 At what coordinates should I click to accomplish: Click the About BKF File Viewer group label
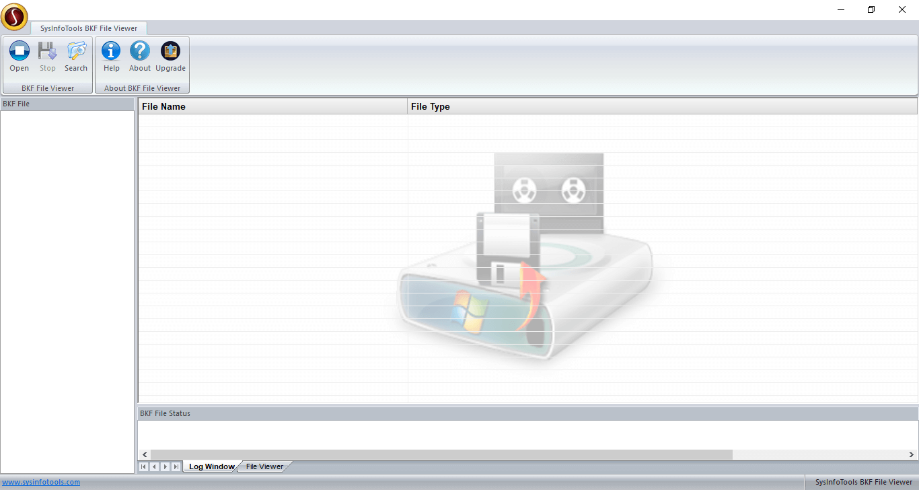[x=142, y=88]
